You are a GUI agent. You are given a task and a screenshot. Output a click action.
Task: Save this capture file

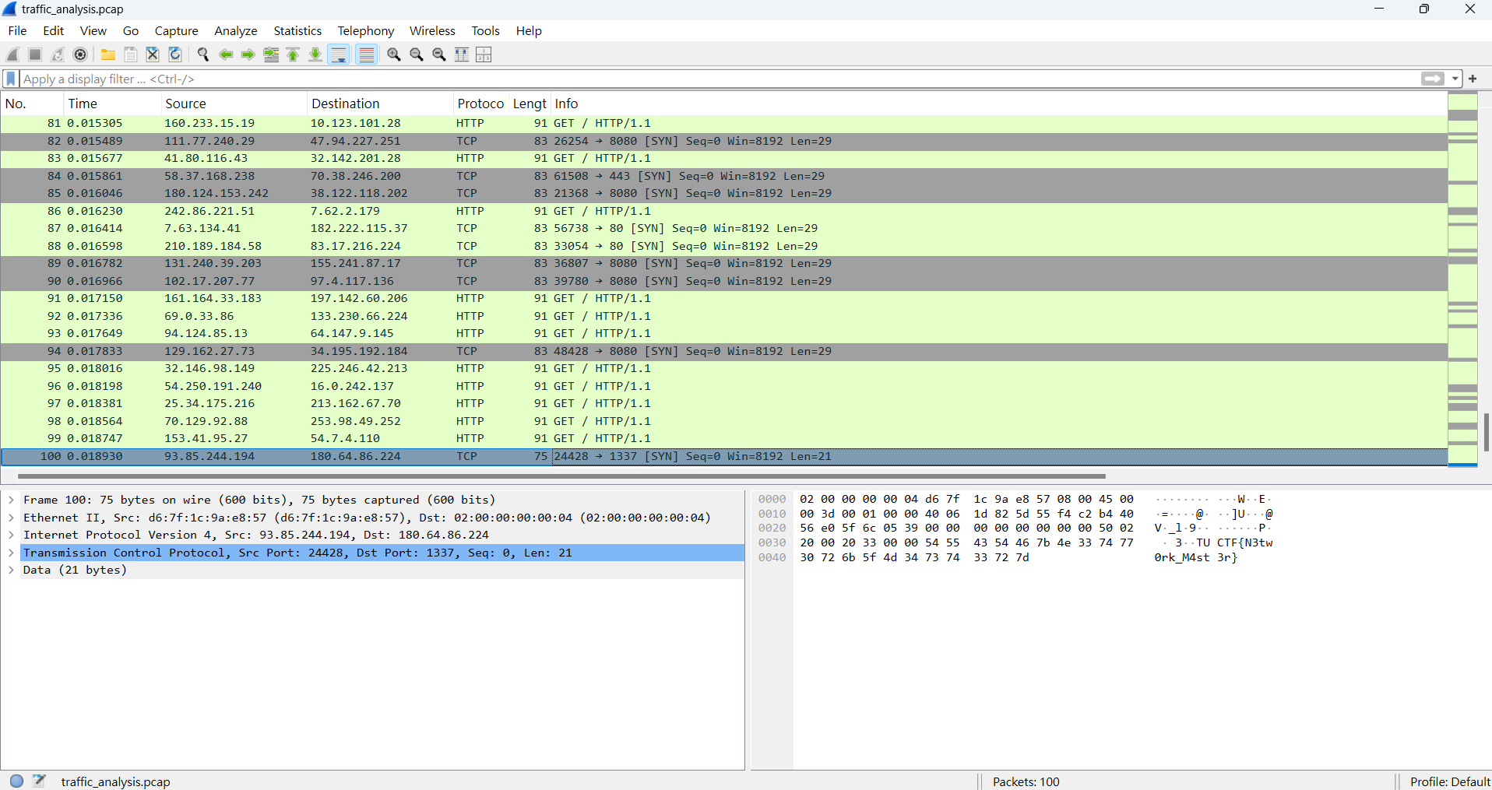[x=131, y=54]
